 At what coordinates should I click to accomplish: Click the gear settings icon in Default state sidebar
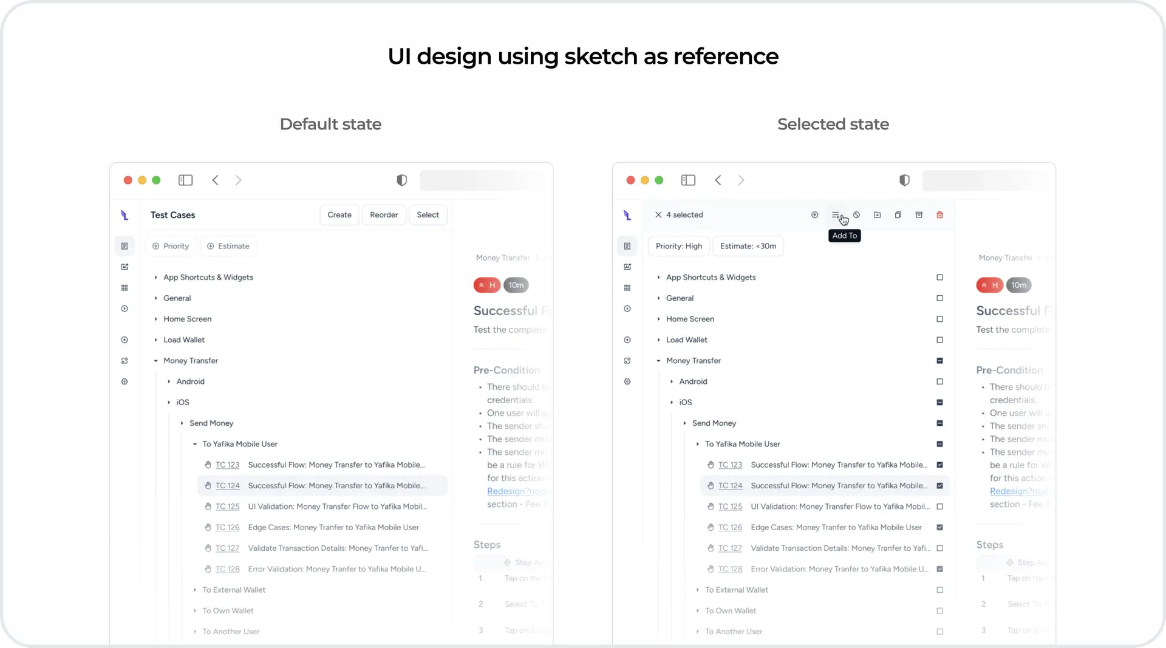point(124,382)
